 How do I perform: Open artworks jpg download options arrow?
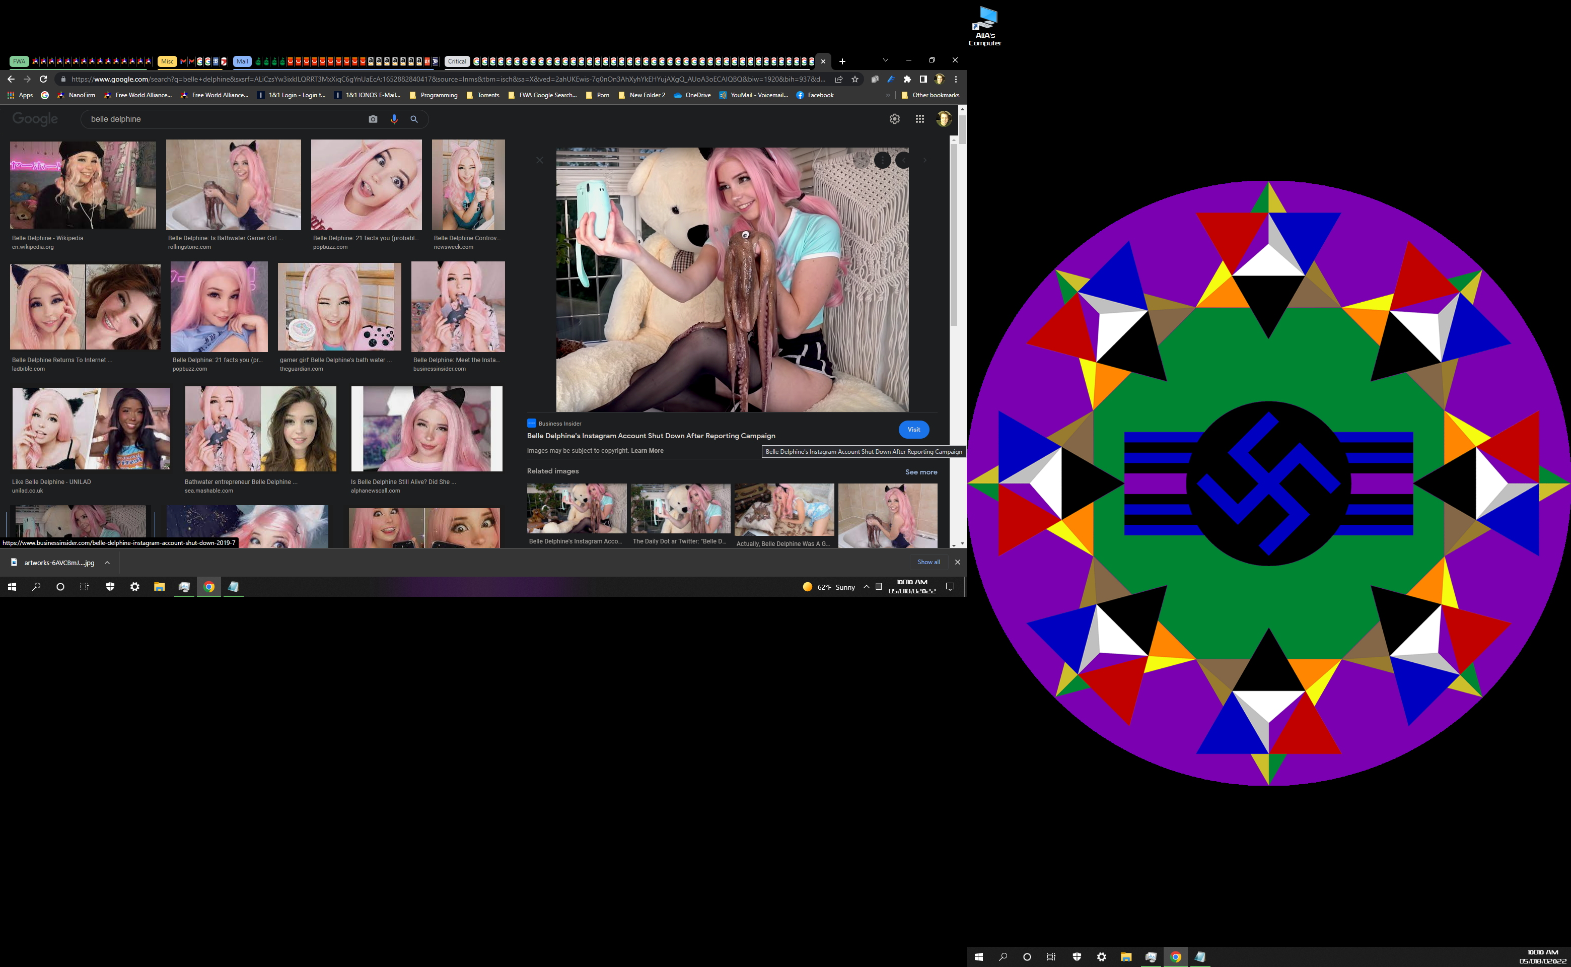click(107, 563)
